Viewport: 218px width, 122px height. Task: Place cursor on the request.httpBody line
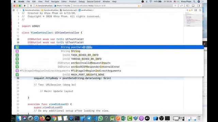[72, 78]
